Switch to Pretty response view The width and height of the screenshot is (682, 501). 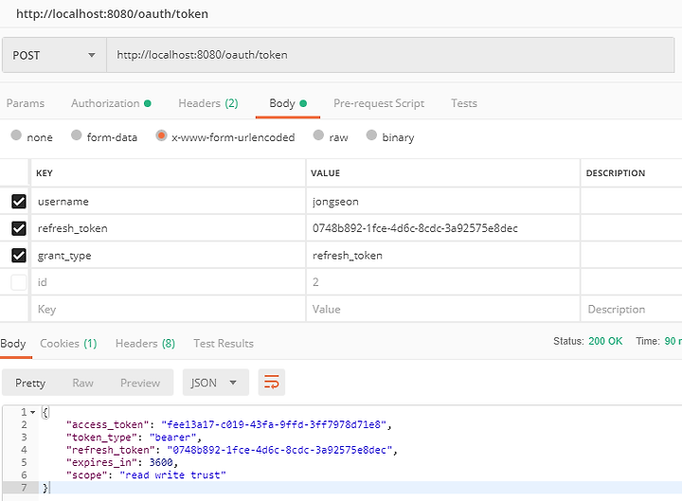pyautogui.click(x=30, y=383)
